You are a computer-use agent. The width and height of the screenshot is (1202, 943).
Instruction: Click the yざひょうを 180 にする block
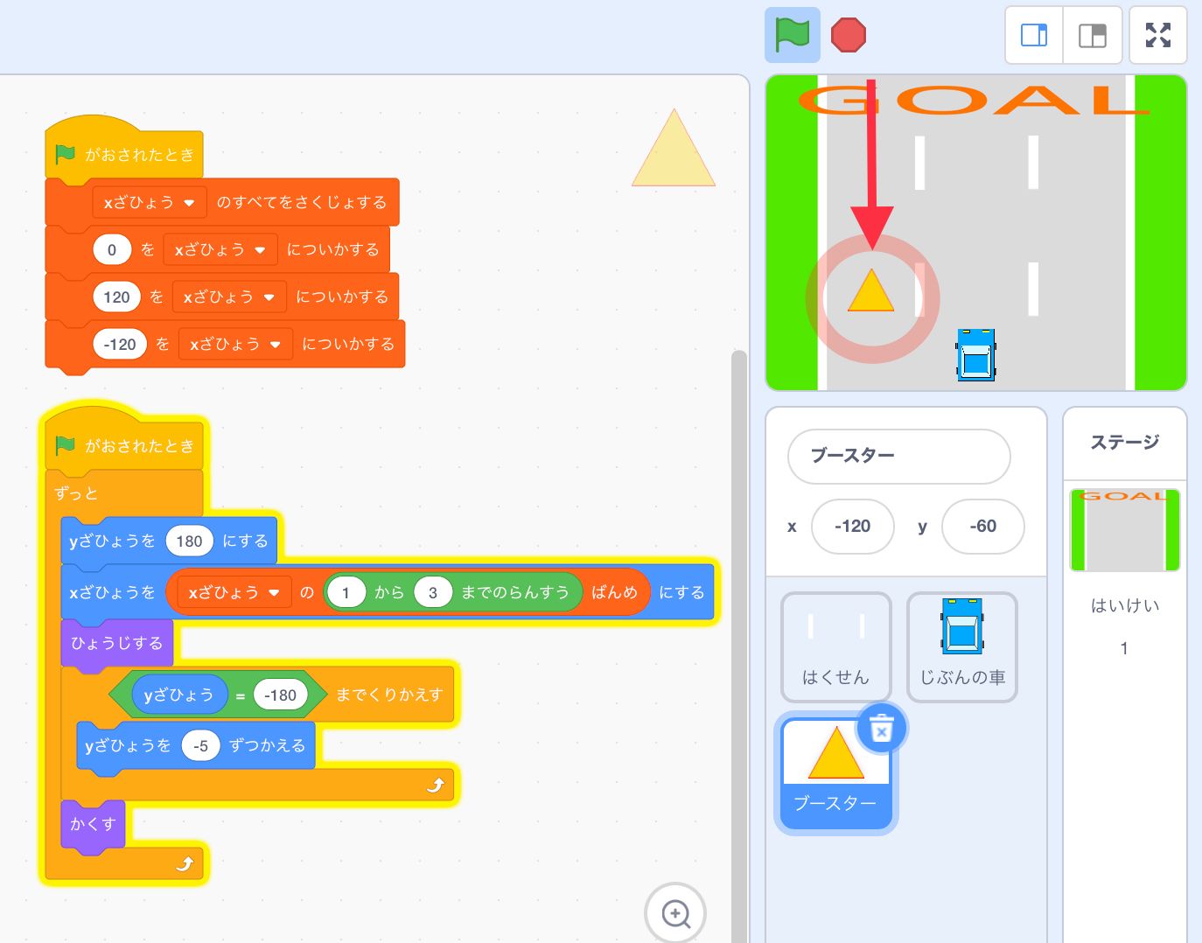(x=114, y=541)
